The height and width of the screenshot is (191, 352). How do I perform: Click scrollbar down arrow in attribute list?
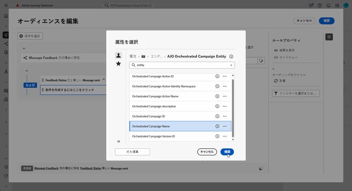coord(233,139)
